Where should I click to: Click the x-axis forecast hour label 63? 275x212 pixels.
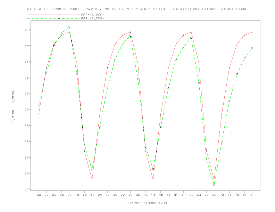click(199, 195)
